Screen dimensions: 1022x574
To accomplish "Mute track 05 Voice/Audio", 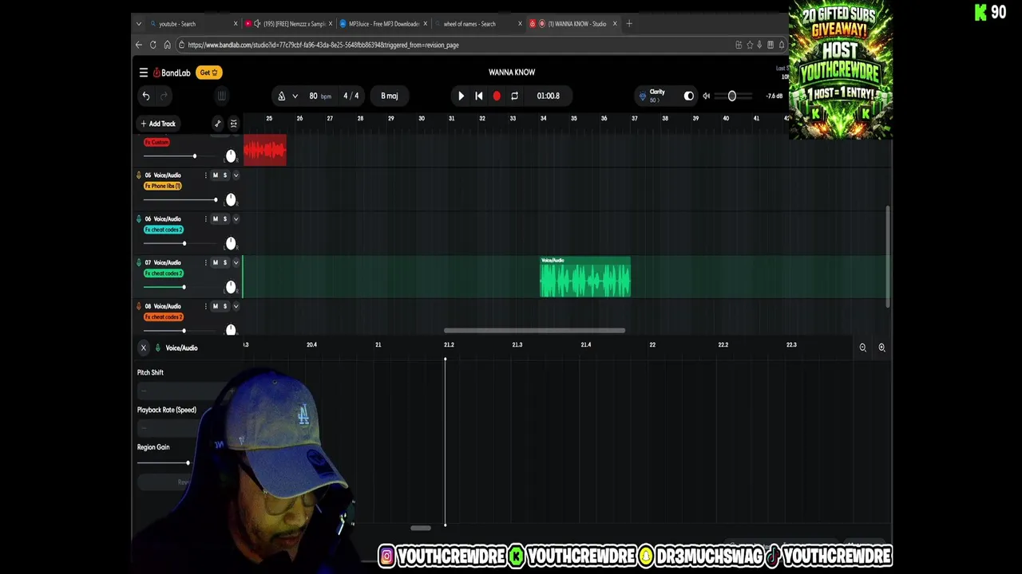I will pos(215,175).
